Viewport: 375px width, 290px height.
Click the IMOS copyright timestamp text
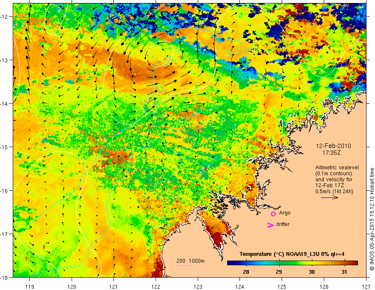click(372, 219)
